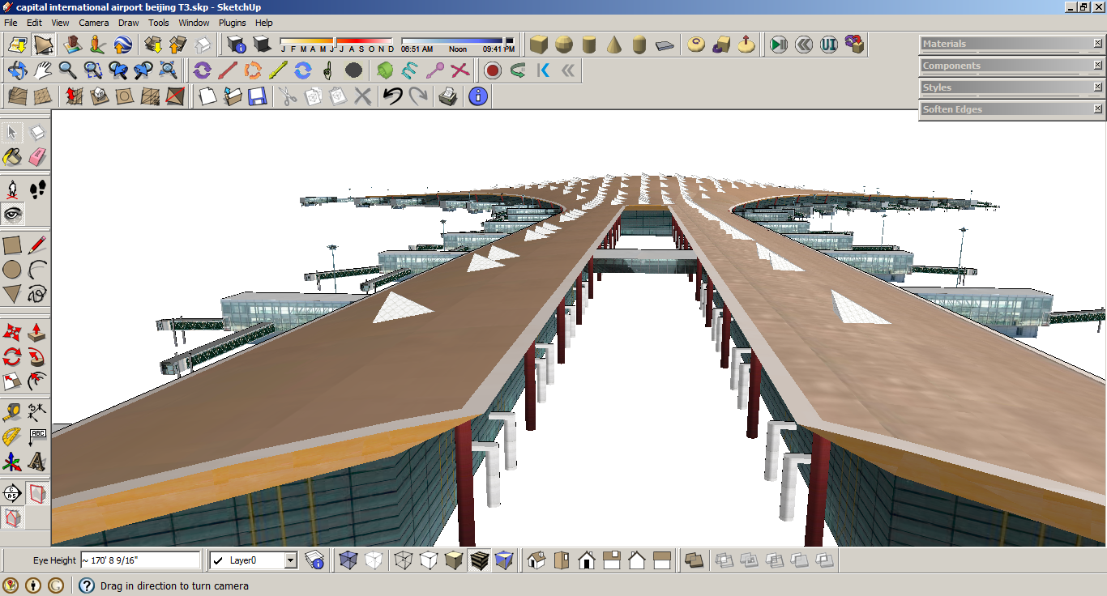This screenshot has height=596, width=1107.
Task: Select the Circle drawing tool
Action: (x=12, y=270)
